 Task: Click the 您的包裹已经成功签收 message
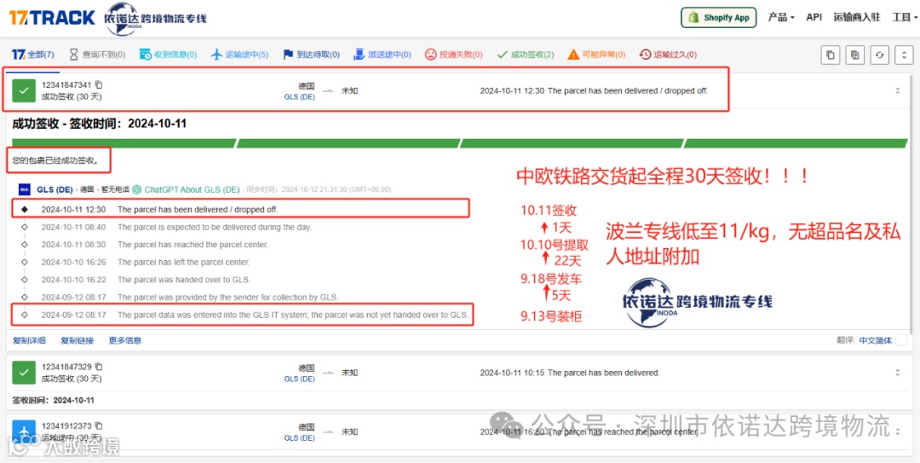pos(55,159)
